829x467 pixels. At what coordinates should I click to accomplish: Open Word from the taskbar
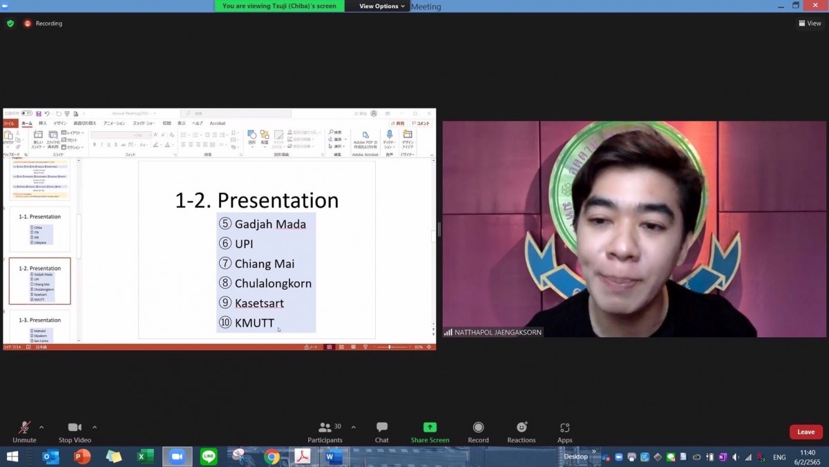point(334,457)
